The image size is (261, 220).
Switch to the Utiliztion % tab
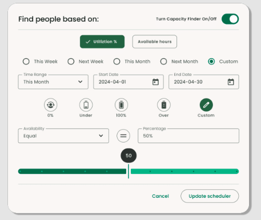(102, 42)
